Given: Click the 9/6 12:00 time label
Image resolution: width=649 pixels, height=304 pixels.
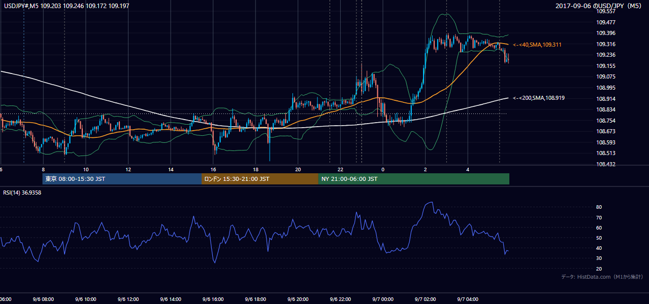Looking at the screenshot, I should tap(128, 299).
